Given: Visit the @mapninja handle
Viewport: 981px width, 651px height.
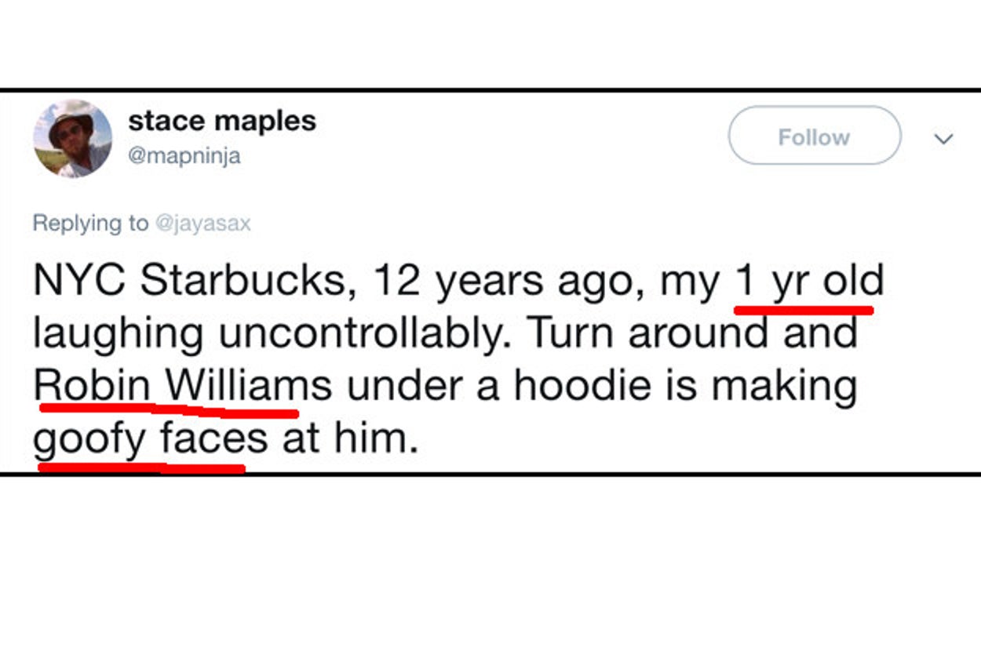Looking at the screenshot, I should 184,156.
